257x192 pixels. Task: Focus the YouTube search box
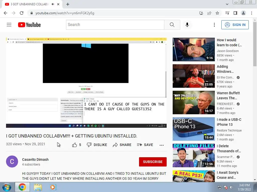115,25
